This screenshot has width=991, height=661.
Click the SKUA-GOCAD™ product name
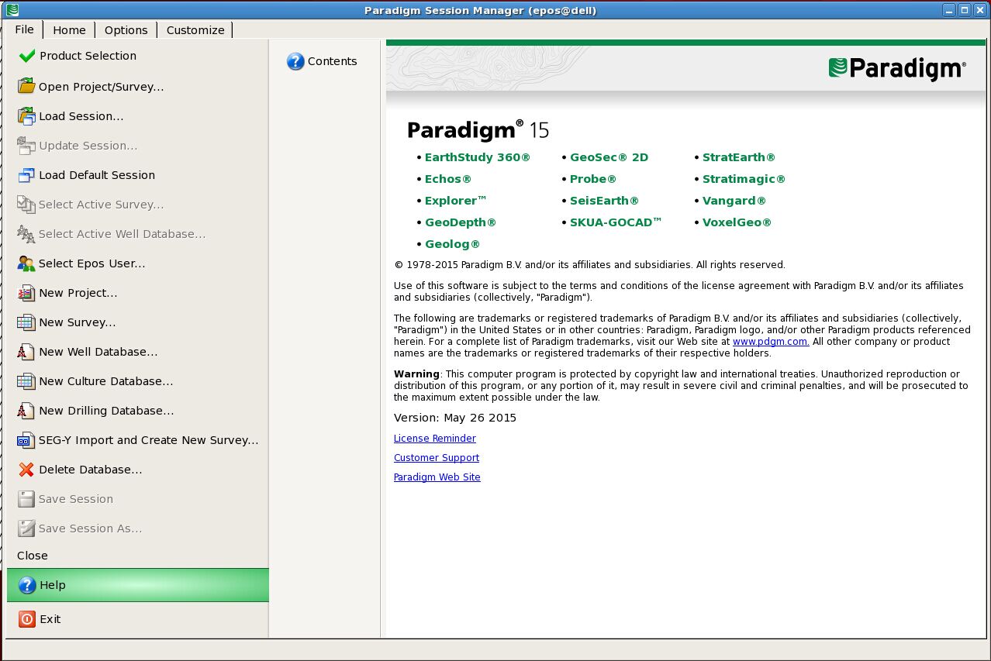tap(616, 222)
